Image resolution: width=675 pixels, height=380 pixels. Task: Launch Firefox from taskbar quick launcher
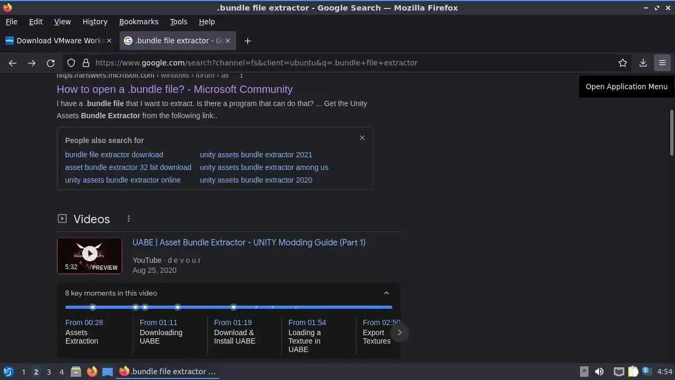92,372
